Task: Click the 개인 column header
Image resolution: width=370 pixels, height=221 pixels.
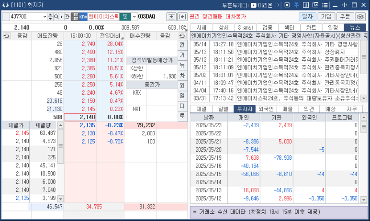Action: (x=244, y=118)
